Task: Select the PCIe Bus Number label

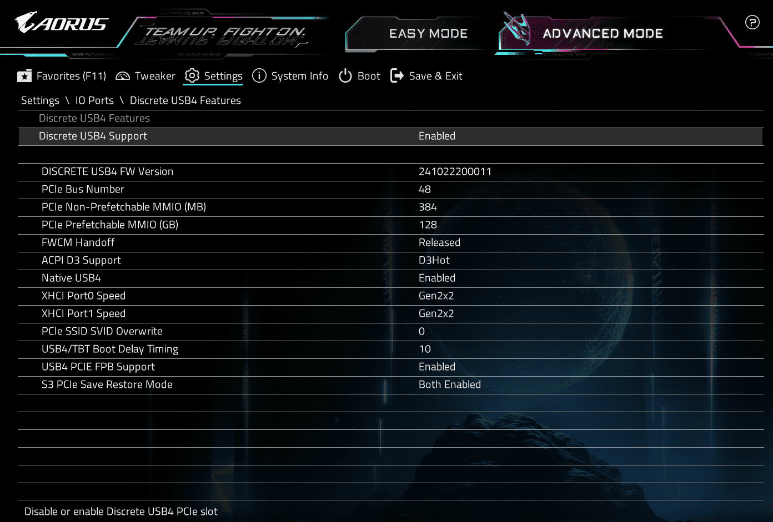Action: point(83,189)
